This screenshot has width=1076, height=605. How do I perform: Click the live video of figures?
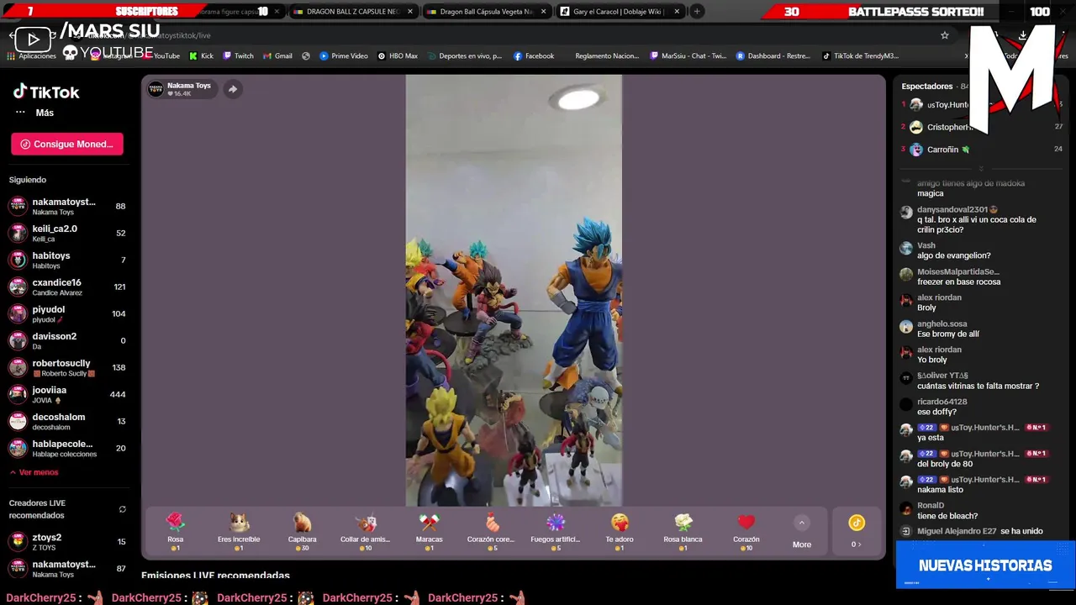tap(514, 291)
